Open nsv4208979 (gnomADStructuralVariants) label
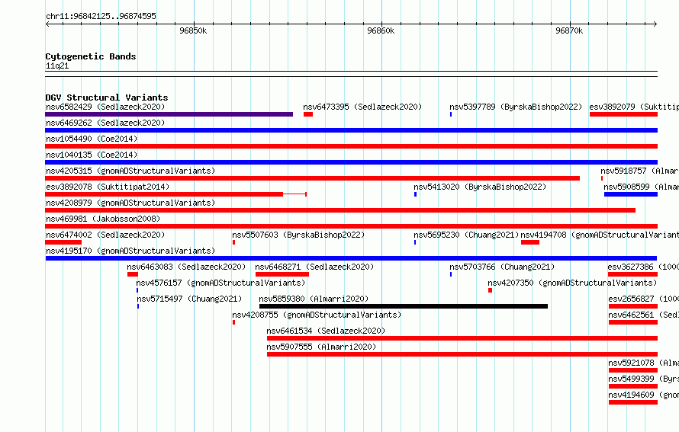Viewport: 679px width, 432px height. (x=130, y=203)
